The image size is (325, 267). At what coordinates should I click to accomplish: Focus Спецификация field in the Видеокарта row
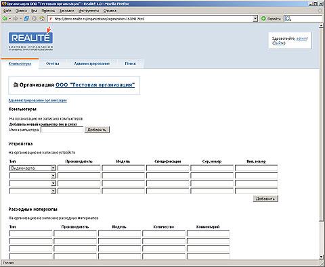click(168, 168)
